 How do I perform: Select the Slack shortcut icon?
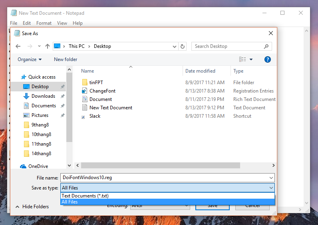(83, 117)
